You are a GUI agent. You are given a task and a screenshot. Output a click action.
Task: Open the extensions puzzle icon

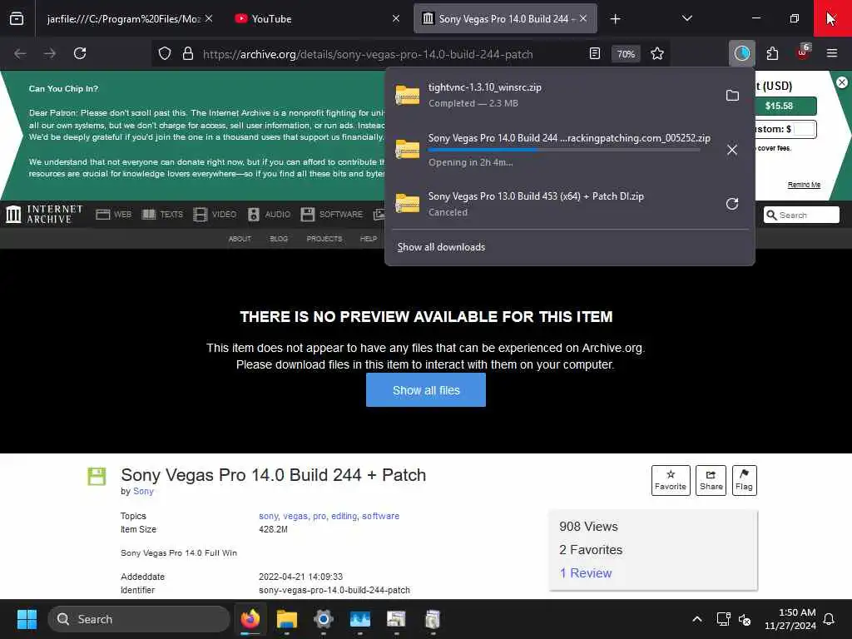772,53
